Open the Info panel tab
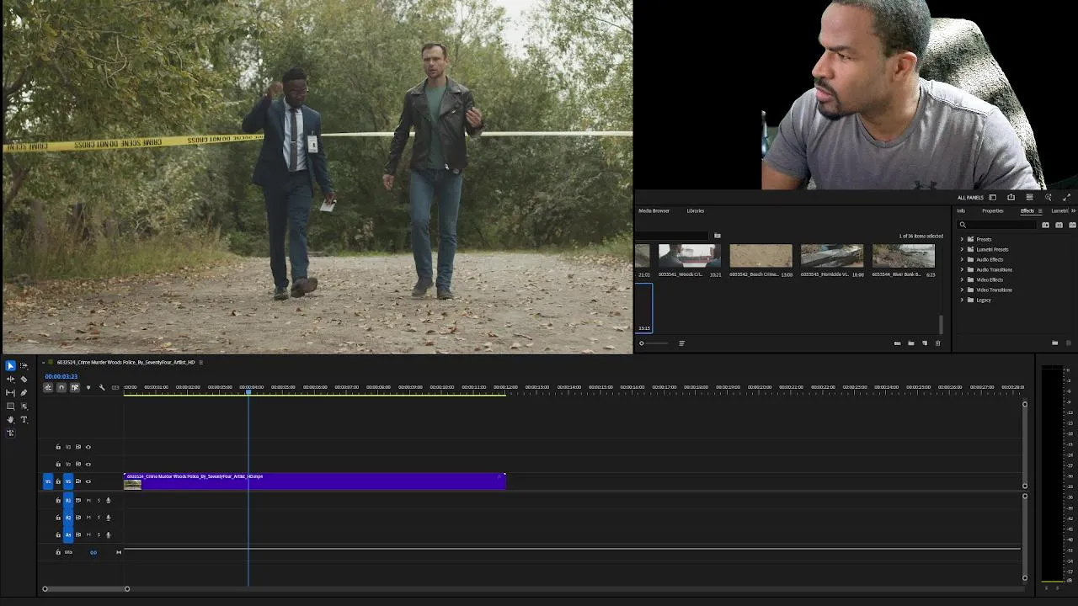 (961, 210)
